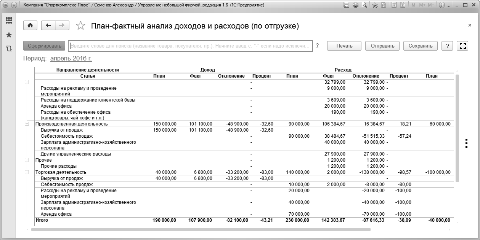Click Итого total row label
This screenshot has width=480, height=240.
pos(42,220)
